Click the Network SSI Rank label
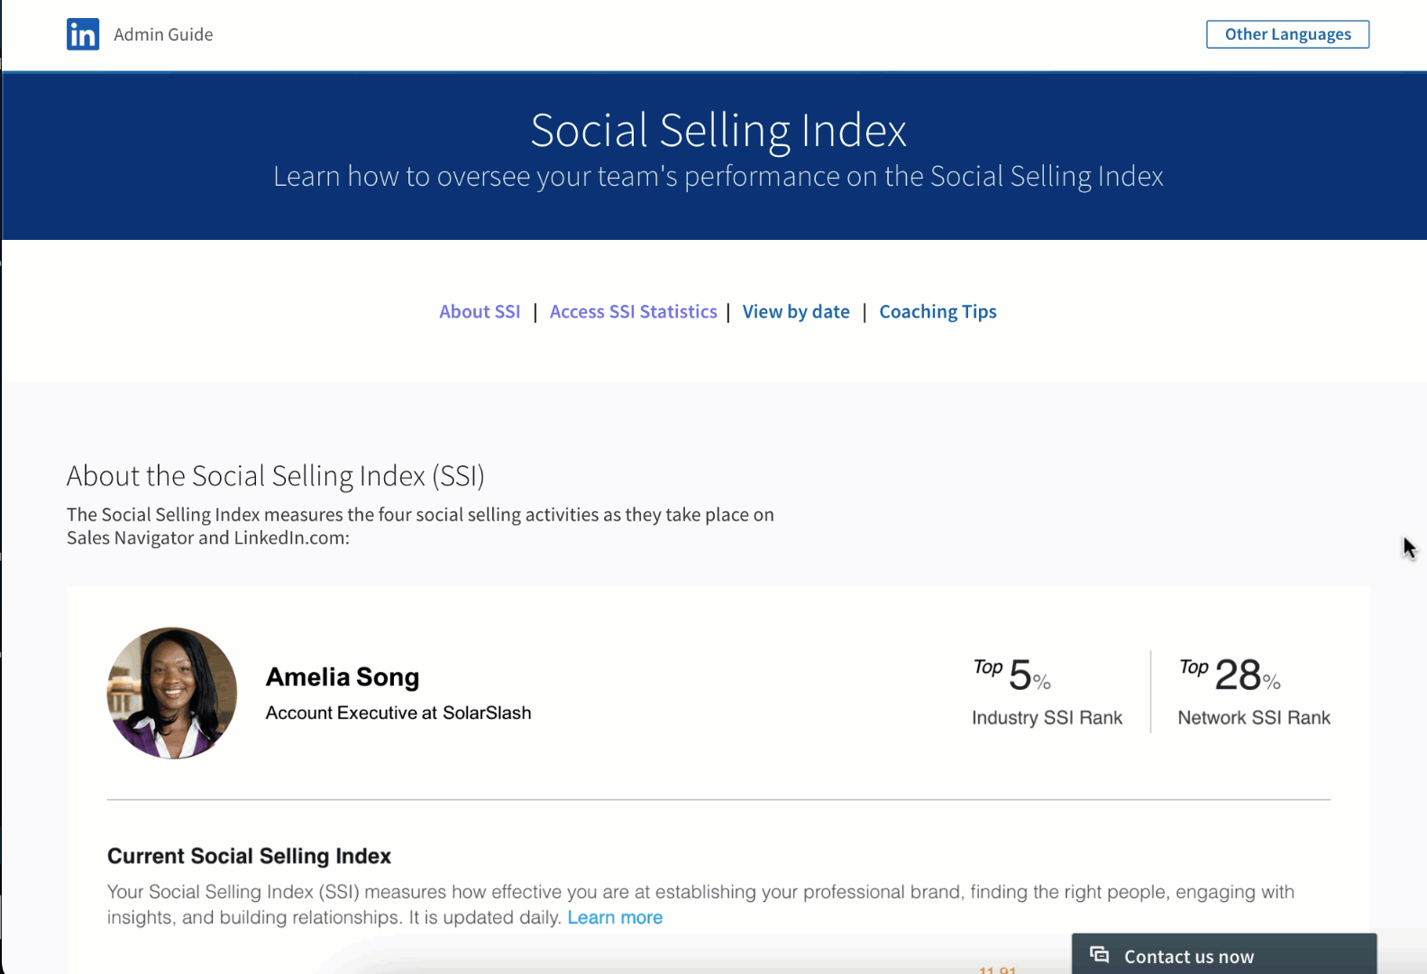Screen dimensions: 1427x974 [x=1254, y=718]
